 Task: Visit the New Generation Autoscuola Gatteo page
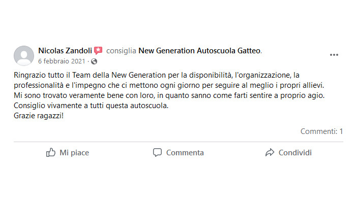pos(199,51)
